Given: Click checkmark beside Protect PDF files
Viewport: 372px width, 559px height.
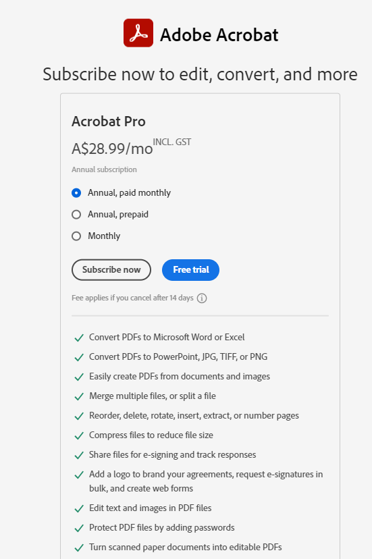Looking at the screenshot, I should [79, 528].
